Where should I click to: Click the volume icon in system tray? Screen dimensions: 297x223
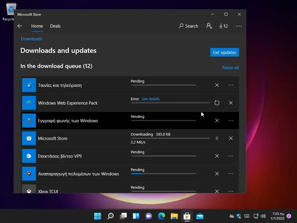[263, 216]
